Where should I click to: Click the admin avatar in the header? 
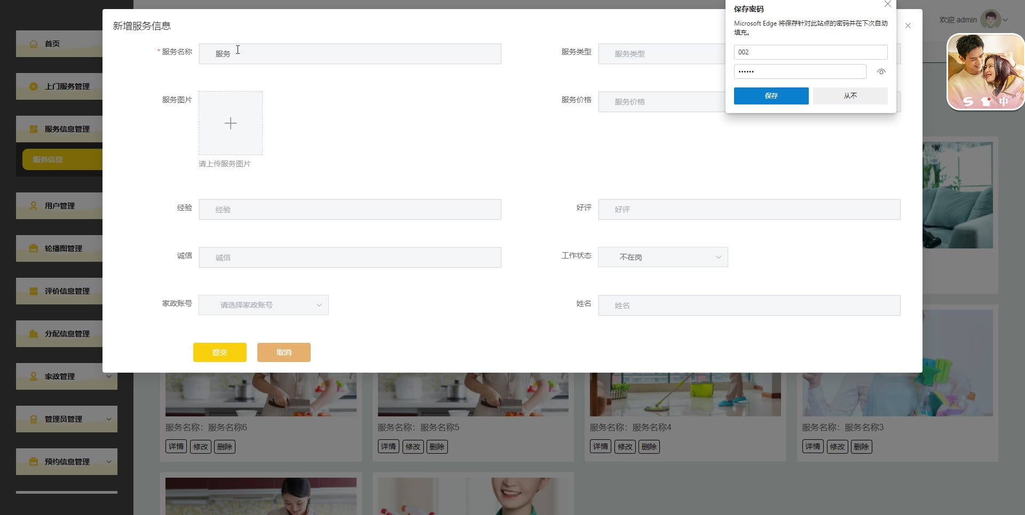pyautogui.click(x=991, y=20)
